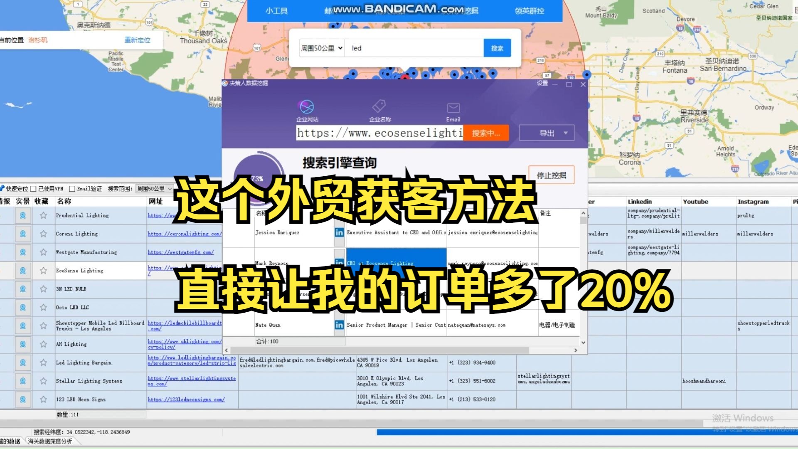Open street view for Prudential Lighting row
This screenshot has width=798, height=449.
point(23,215)
